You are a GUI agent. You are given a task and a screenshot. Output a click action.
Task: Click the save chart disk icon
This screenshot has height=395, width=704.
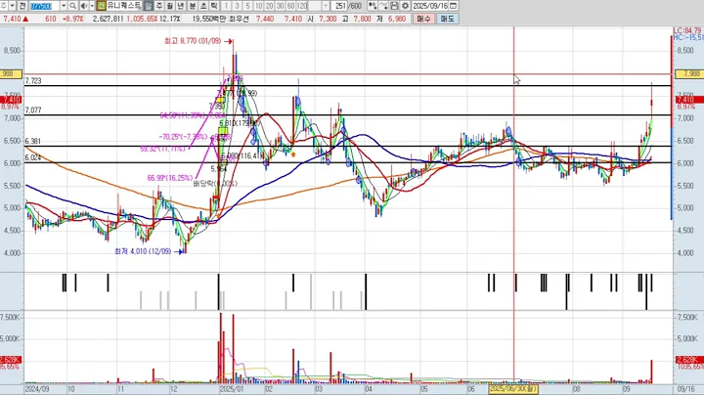point(394,6)
